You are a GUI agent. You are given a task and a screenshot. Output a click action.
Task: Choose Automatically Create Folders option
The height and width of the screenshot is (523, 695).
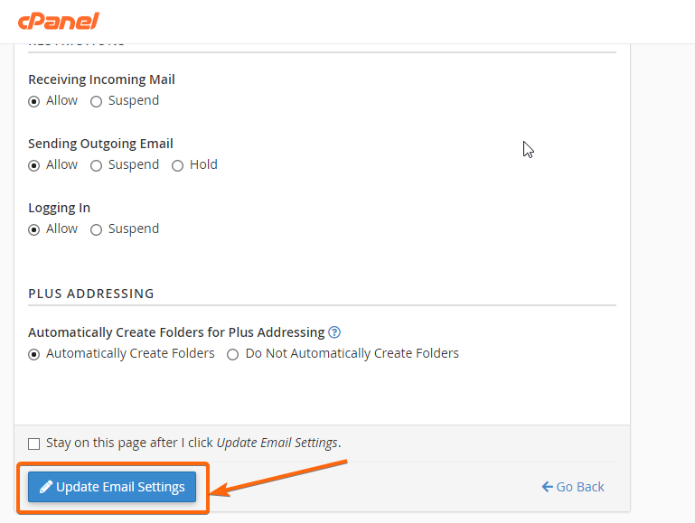33,354
